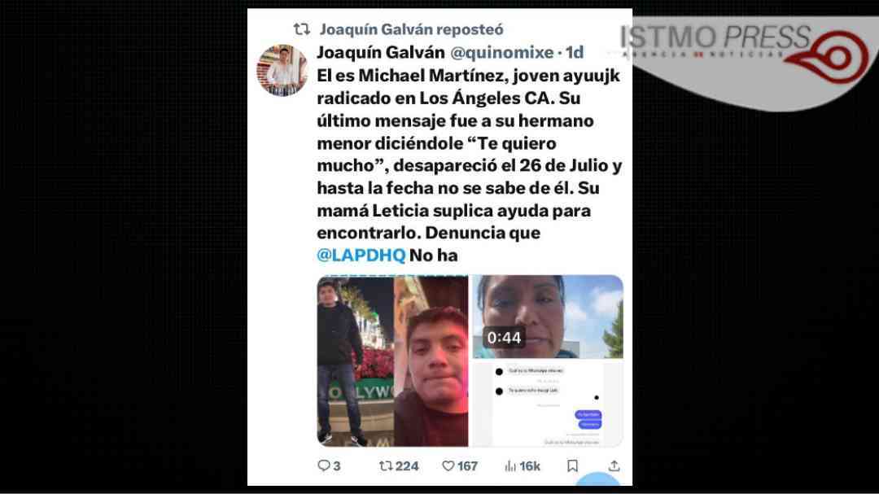The height and width of the screenshot is (494, 879).
Task: Open the Hollywood sign standing photo
Action: tap(355, 361)
